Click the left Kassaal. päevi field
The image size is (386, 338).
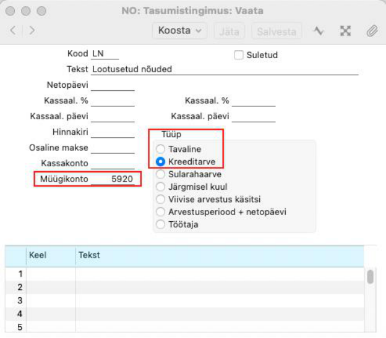click(x=113, y=117)
